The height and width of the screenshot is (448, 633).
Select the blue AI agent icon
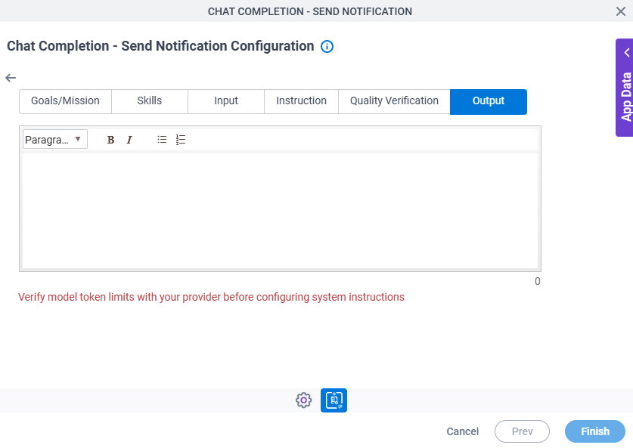[x=334, y=400]
